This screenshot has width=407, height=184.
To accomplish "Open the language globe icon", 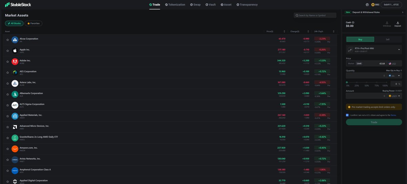I will [367, 5].
